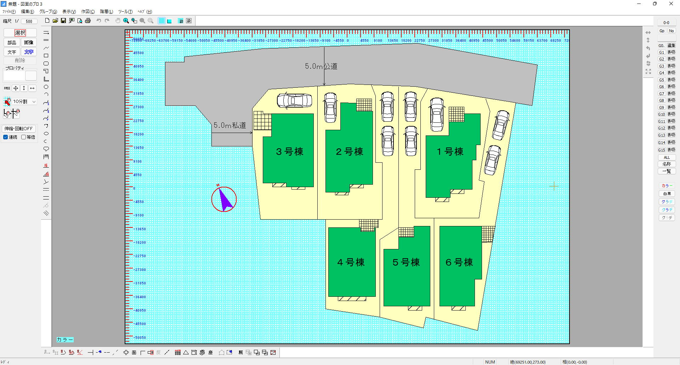
Task: Uncheck the 連続 checkbox
Action: click(x=6, y=137)
